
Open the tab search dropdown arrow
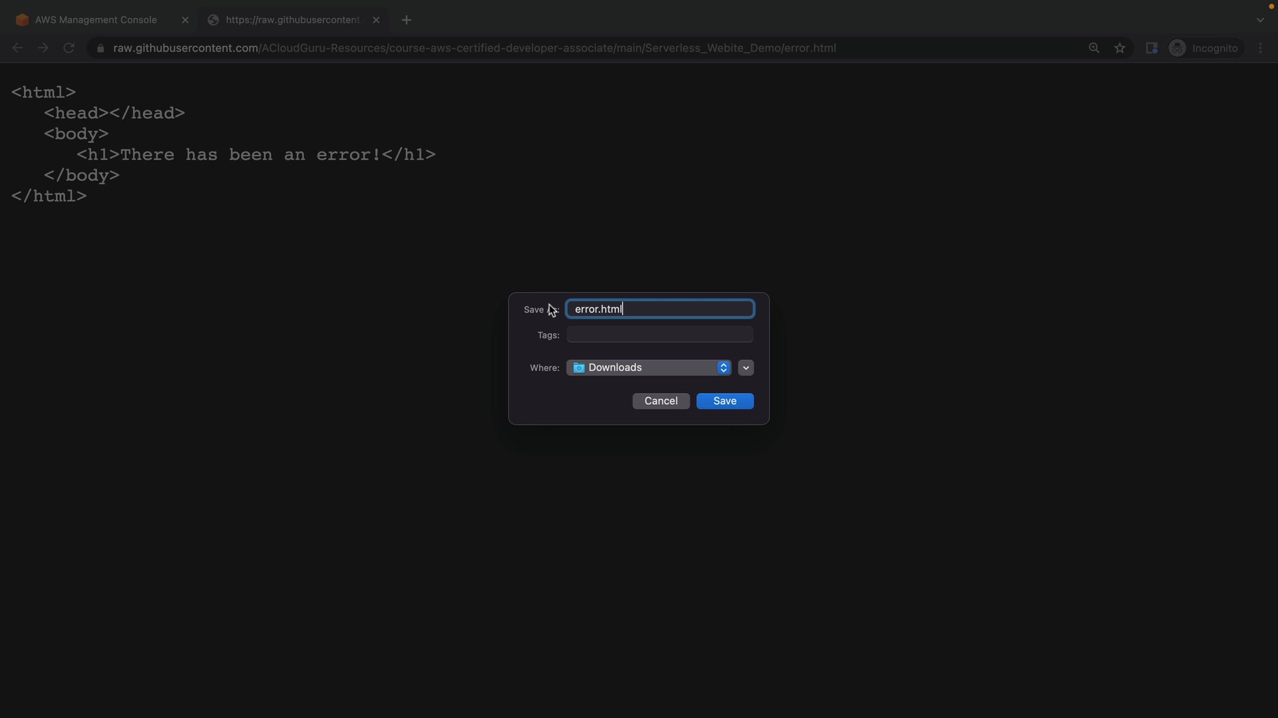pos(1260,20)
